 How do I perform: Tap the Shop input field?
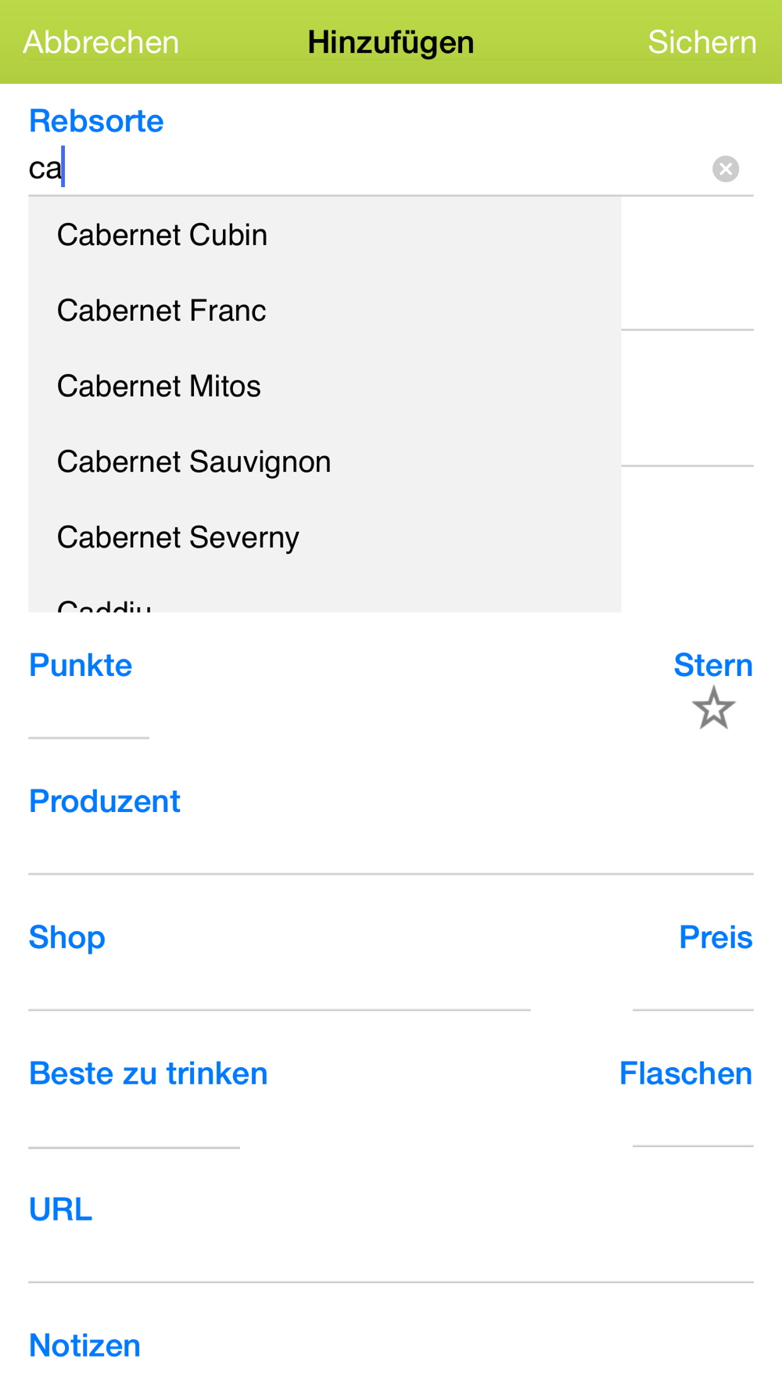[x=279, y=984]
